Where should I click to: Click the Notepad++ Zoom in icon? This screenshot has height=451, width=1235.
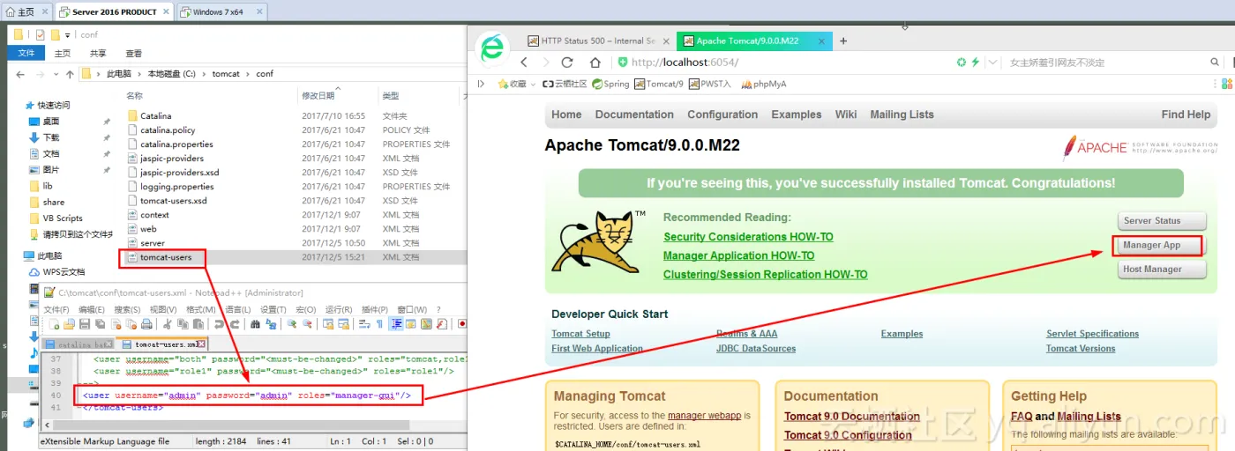292,324
